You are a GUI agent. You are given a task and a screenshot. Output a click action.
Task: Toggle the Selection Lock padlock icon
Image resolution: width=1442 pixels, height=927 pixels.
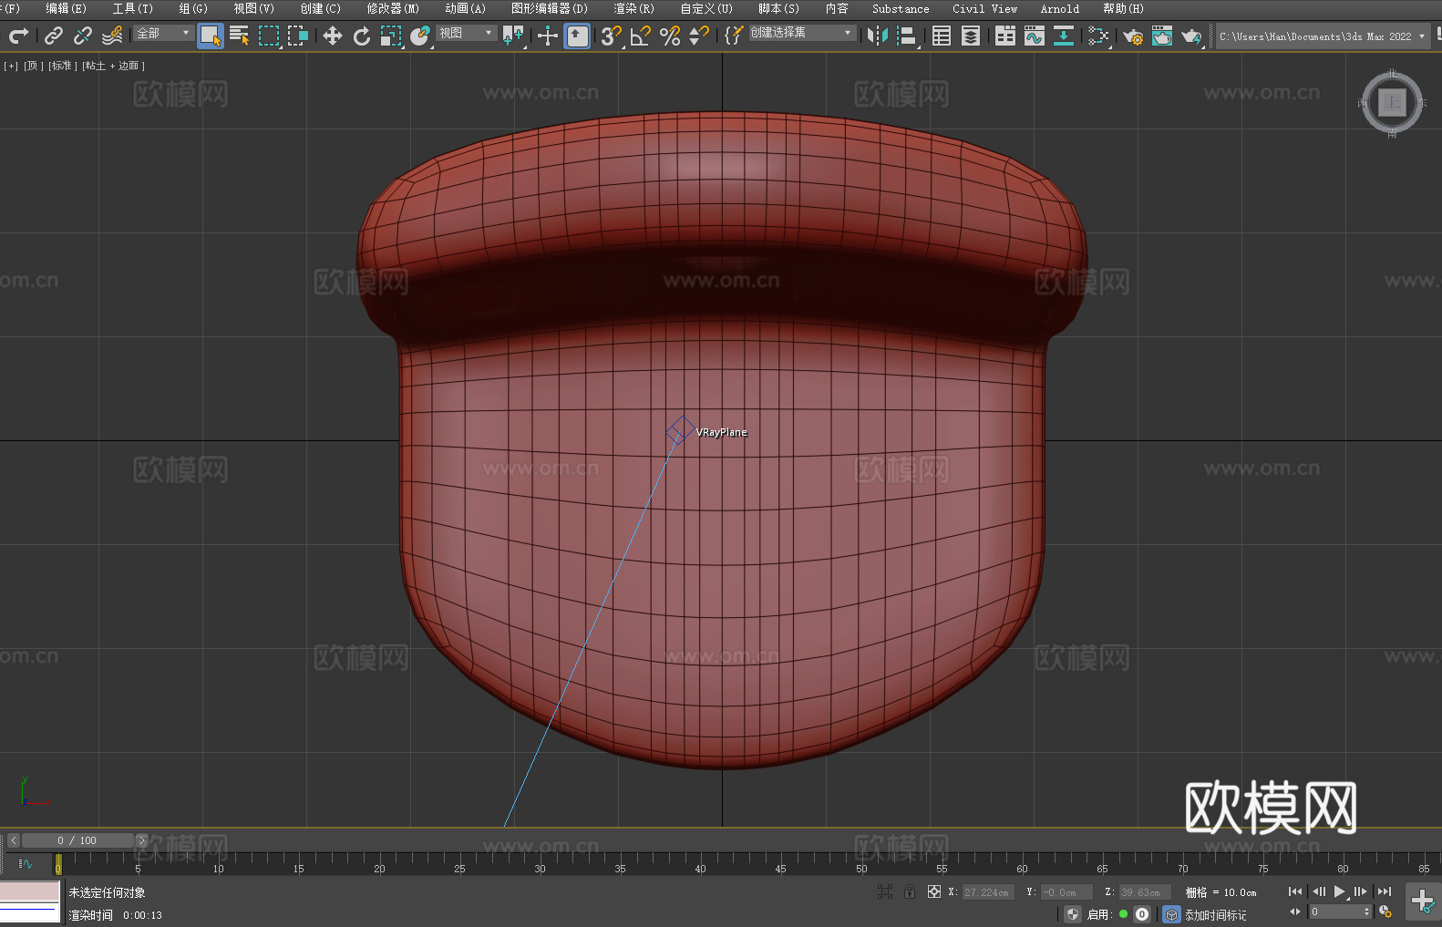pyautogui.click(x=910, y=891)
